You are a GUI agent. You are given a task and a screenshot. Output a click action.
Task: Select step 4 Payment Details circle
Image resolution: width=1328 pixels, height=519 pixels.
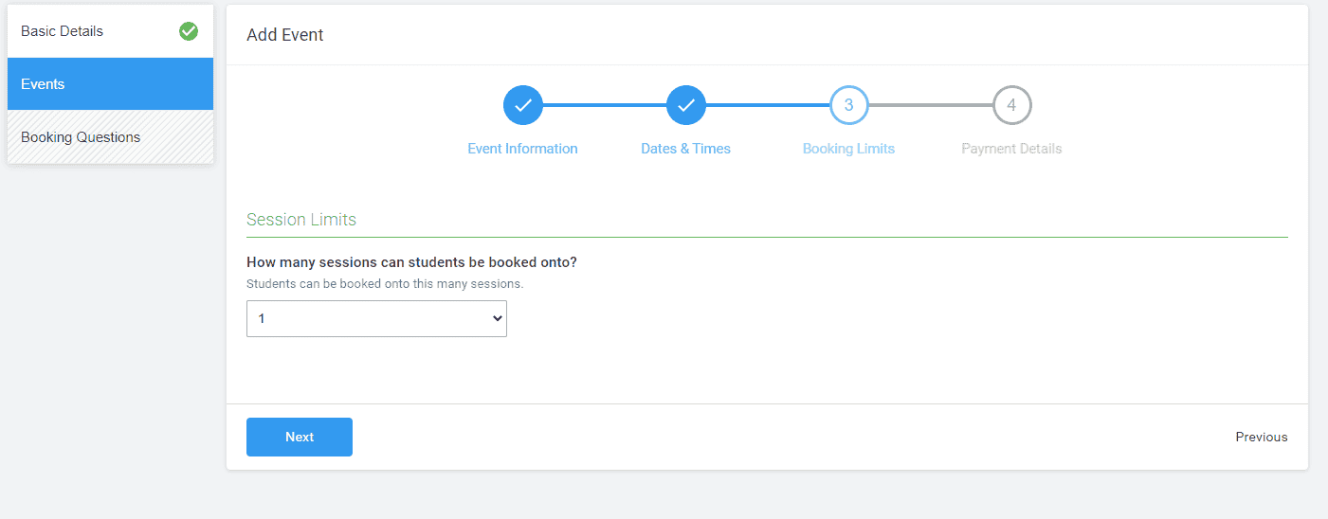pos(1011,105)
